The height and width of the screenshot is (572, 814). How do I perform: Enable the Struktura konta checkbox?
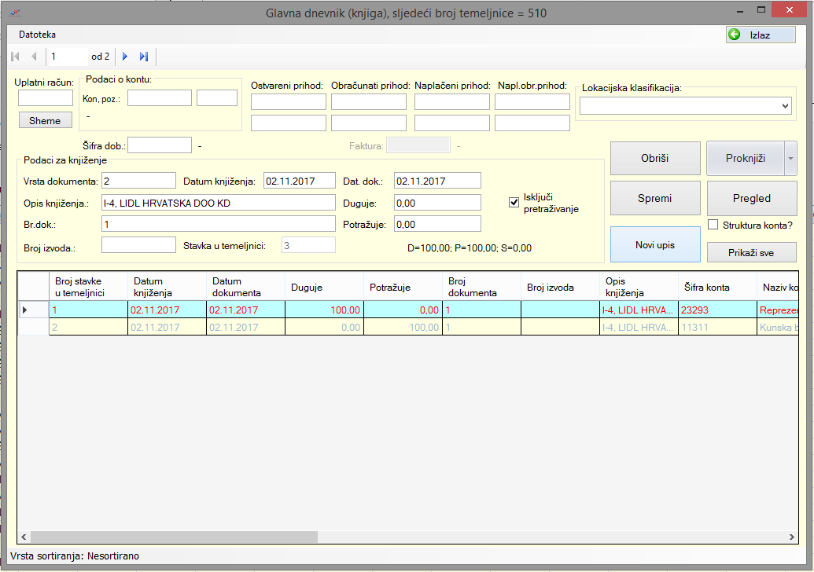(x=713, y=225)
